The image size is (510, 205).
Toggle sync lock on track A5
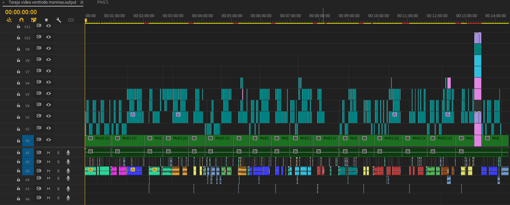(39, 188)
